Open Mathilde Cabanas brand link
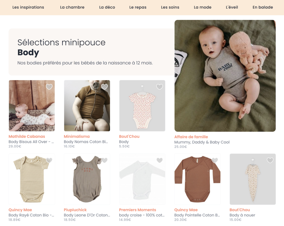This screenshot has width=284, height=226. coord(27,136)
